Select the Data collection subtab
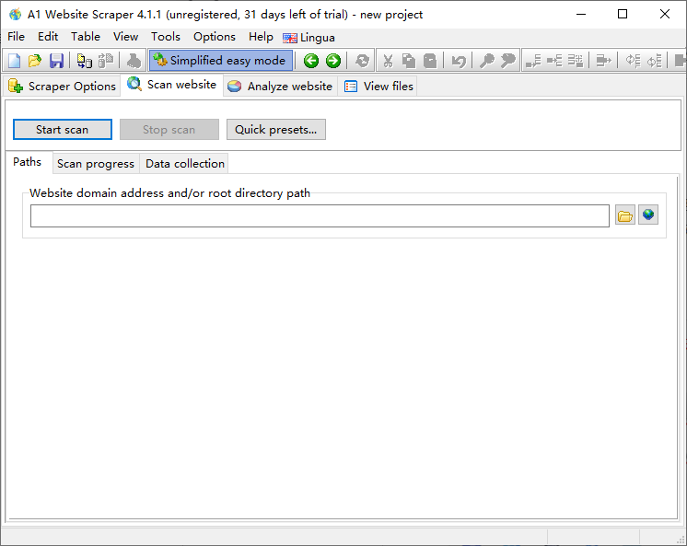This screenshot has width=687, height=546. click(x=184, y=164)
